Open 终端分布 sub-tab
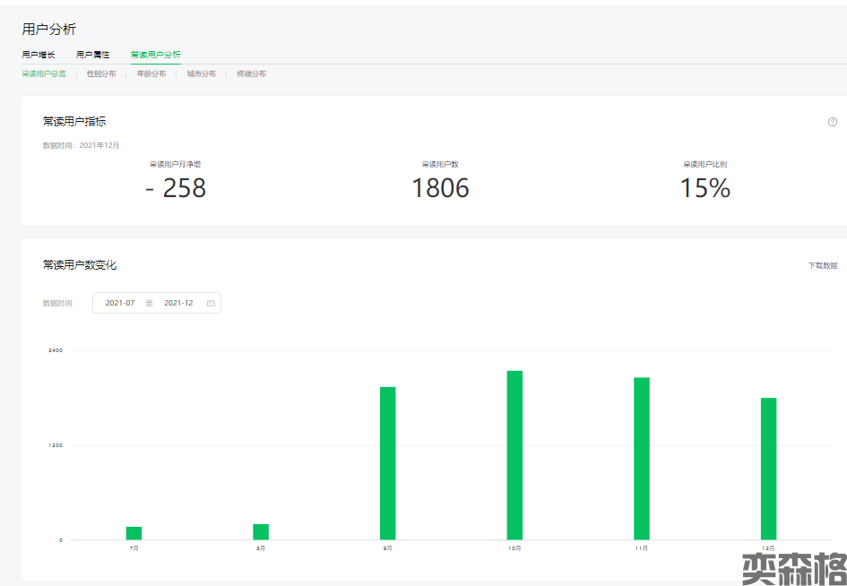Image resolution: width=847 pixels, height=586 pixels. coord(251,73)
